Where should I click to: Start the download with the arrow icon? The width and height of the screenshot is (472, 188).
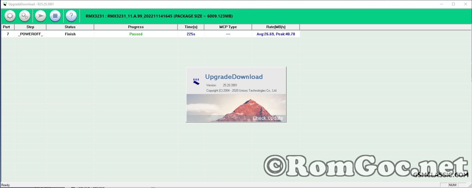(40, 16)
